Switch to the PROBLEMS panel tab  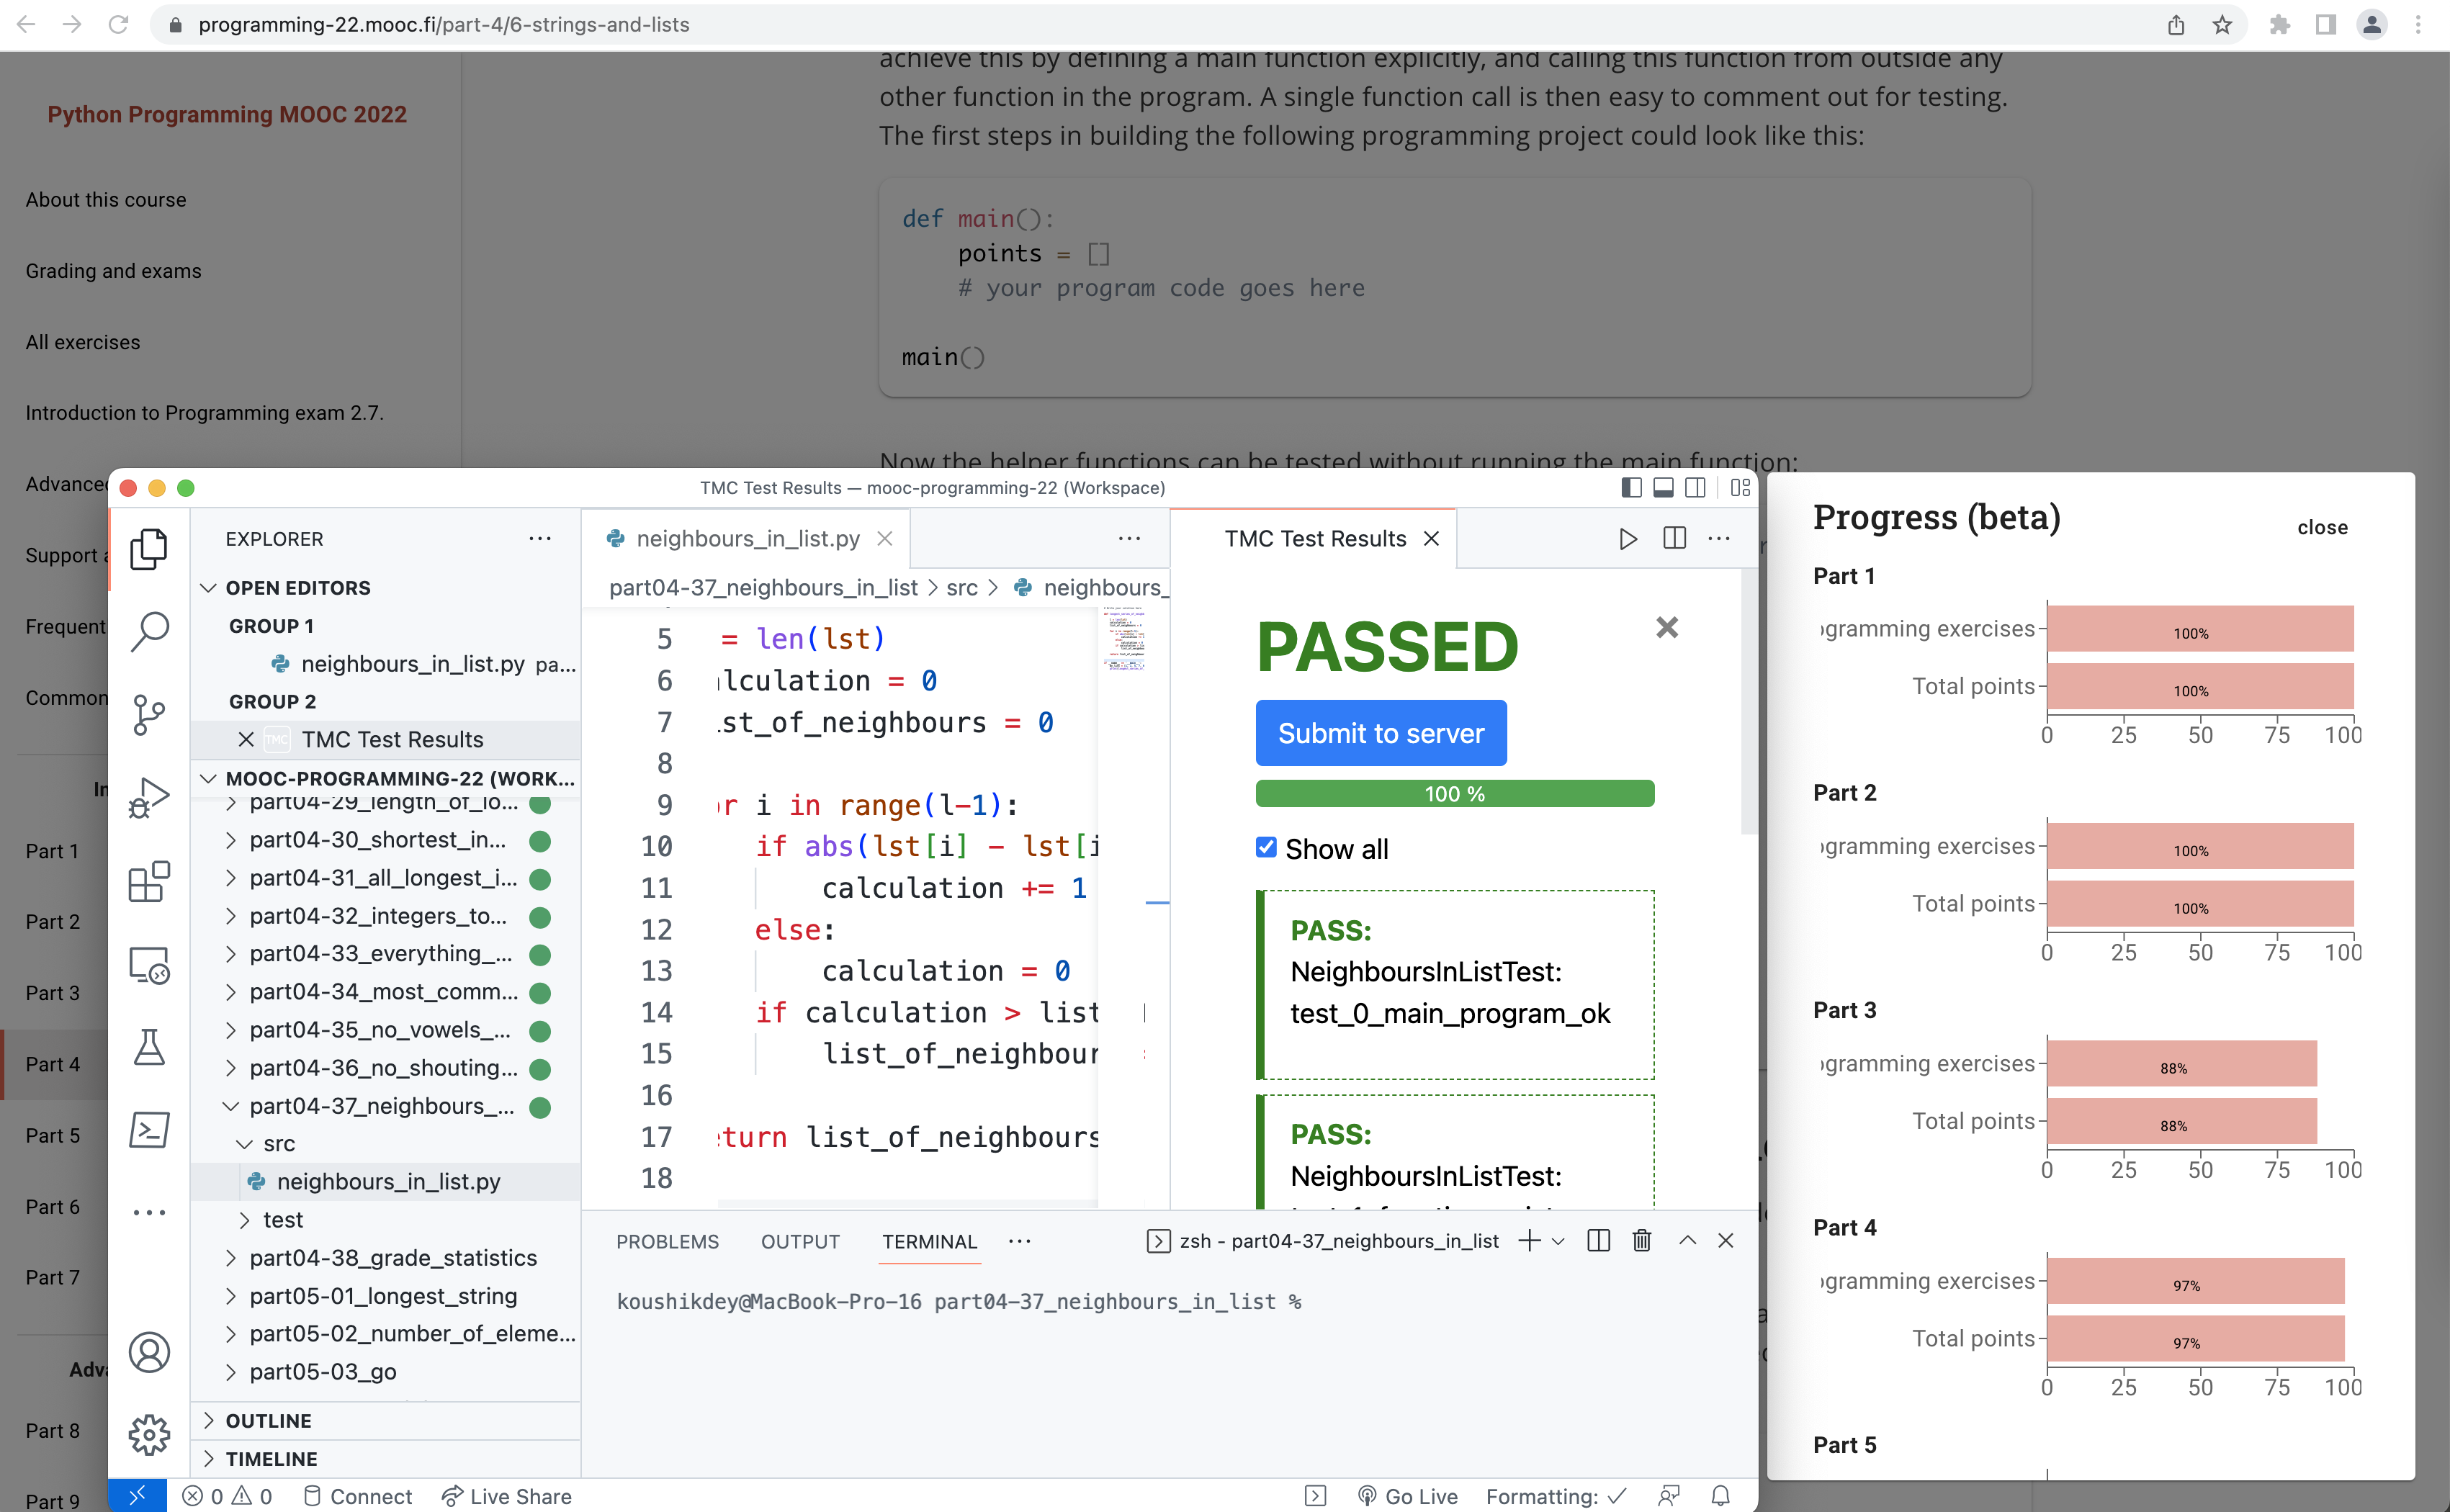pos(667,1241)
